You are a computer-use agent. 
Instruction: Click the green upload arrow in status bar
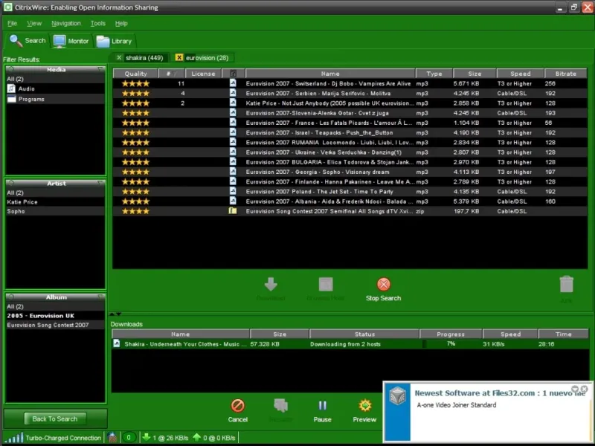pyautogui.click(x=196, y=437)
